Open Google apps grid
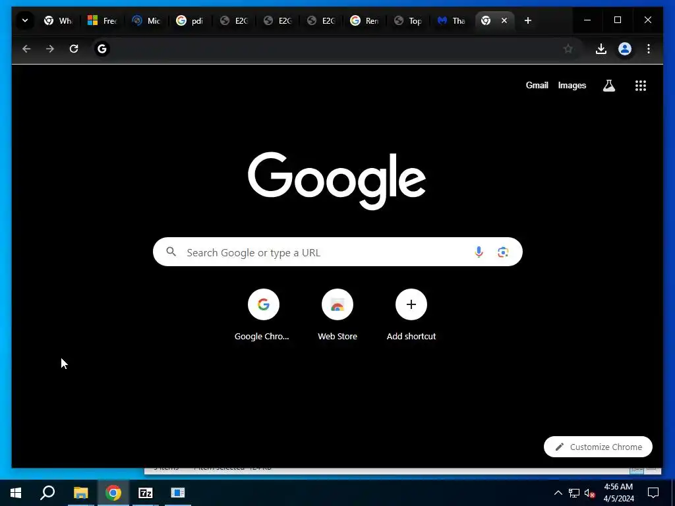 coord(641,86)
